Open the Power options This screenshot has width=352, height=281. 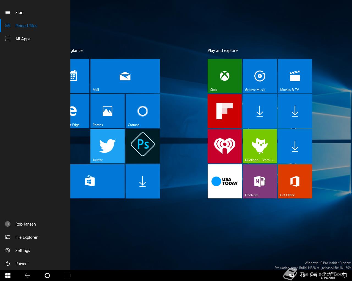tap(35, 264)
